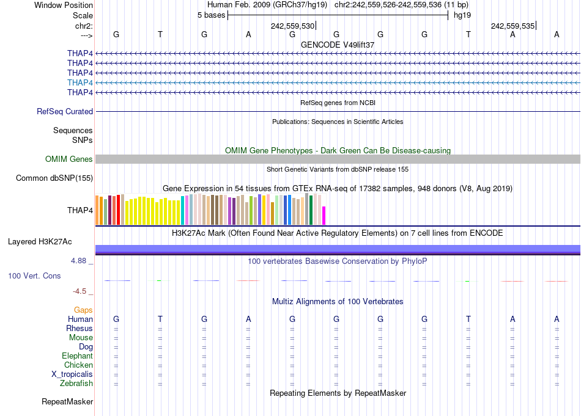The width and height of the screenshot is (581, 416).
Task: Click the SNPs track label
Action: click(x=83, y=140)
